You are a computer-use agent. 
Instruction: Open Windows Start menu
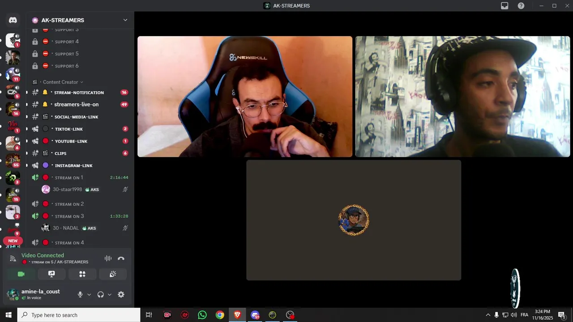(x=9, y=315)
